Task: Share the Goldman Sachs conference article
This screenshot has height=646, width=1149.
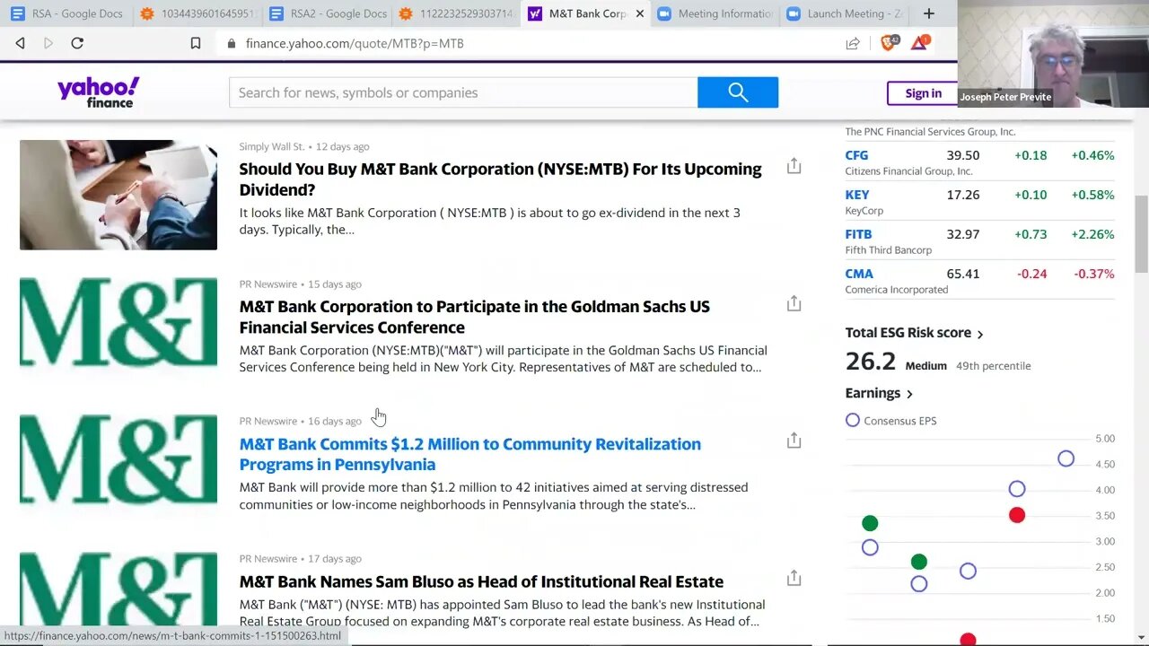Action: pos(794,303)
